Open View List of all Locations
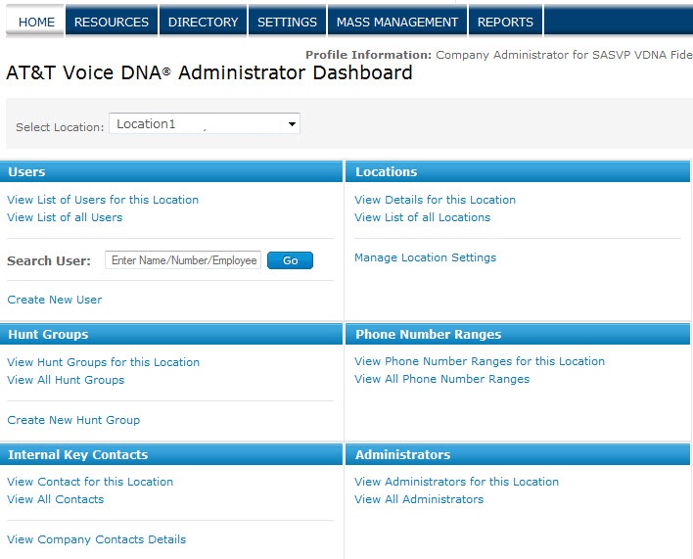693x559 pixels. [x=422, y=217]
